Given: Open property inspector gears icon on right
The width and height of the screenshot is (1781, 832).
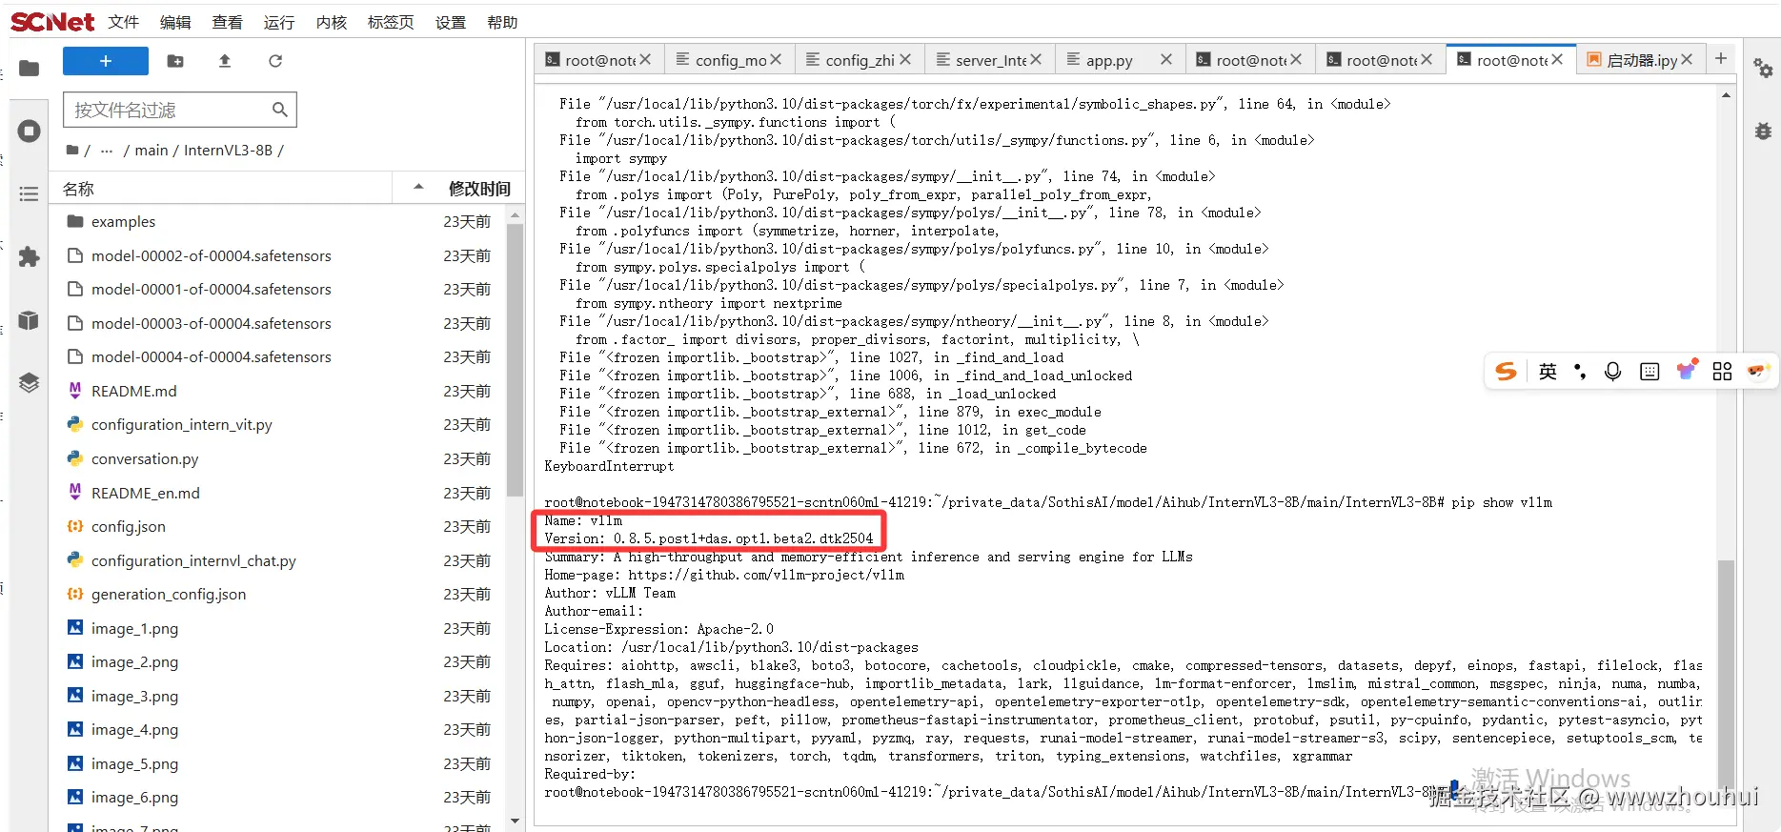Looking at the screenshot, I should pyautogui.click(x=1763, y=68).
